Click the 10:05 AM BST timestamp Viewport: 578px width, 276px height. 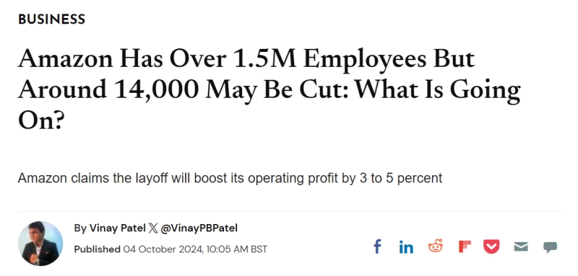pyautogui.click(x=237, y=249)
